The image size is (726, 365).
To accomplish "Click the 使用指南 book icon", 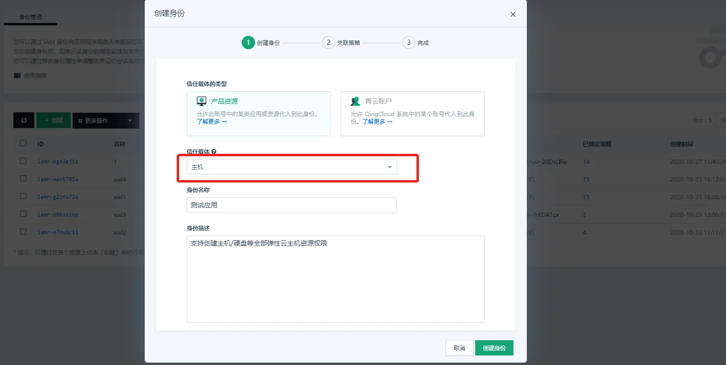I will click(x=17, y=75).
